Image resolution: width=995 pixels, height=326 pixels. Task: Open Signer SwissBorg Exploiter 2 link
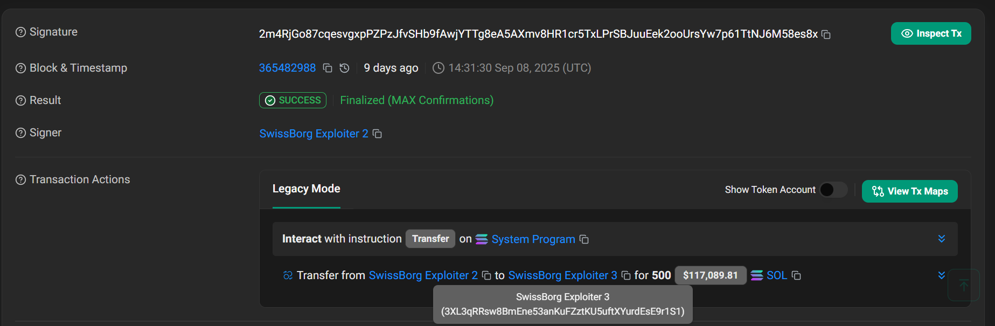(x=314, y=134)
